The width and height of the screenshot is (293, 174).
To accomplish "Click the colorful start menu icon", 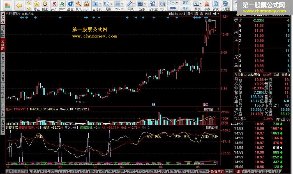I will coord(8,6).
